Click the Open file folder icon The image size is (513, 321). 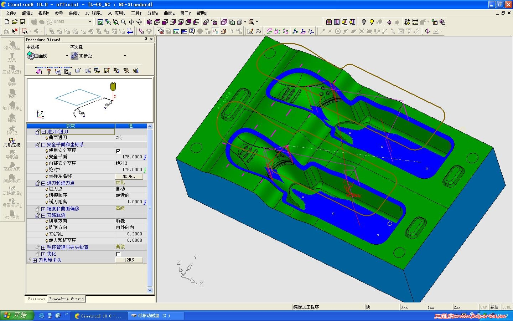(x=15, y=22)
